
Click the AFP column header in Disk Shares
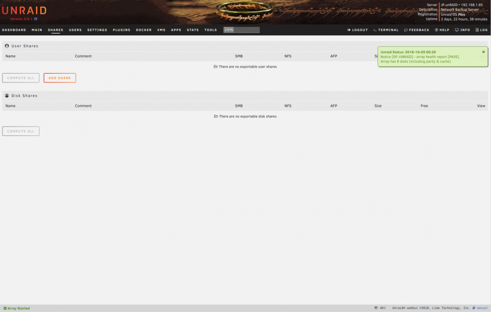tap(334, 106)
